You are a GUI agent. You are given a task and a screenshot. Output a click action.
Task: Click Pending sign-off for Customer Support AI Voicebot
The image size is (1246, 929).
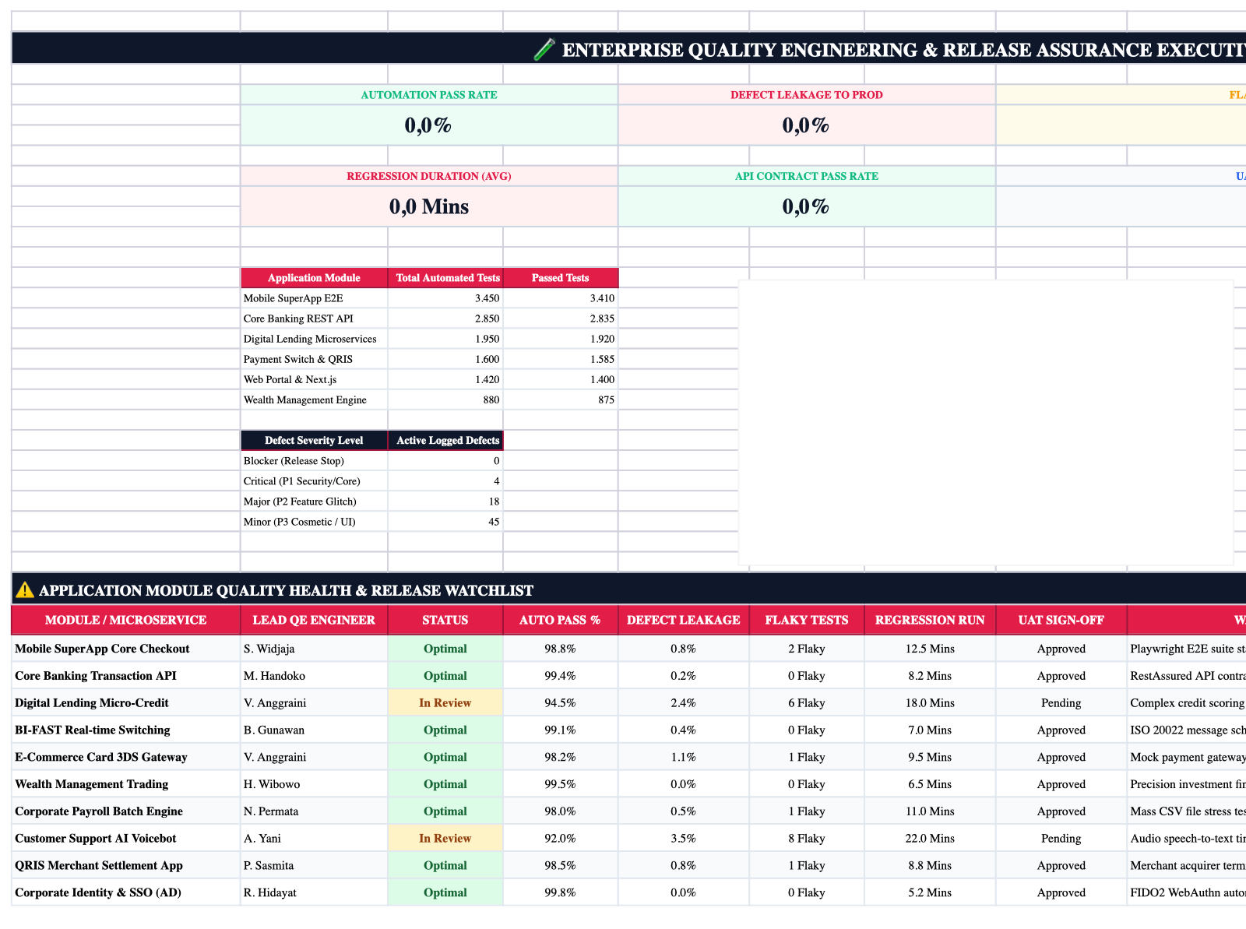tap(1061, 839)
